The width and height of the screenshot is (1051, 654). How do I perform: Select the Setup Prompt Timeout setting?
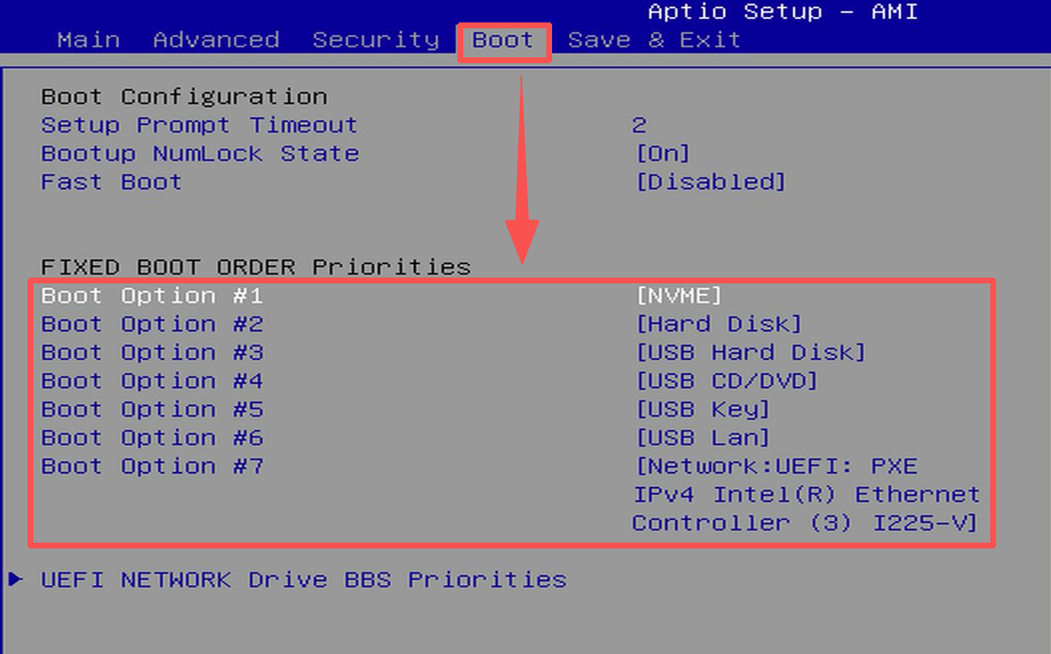(200, 125)
